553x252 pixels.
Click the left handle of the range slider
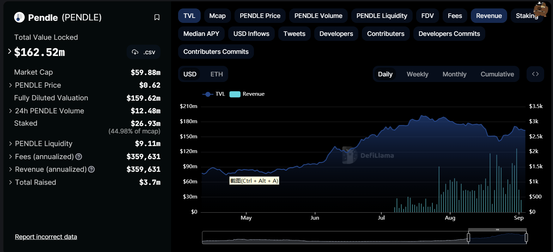pyautogui.click(x=469, y=238)
